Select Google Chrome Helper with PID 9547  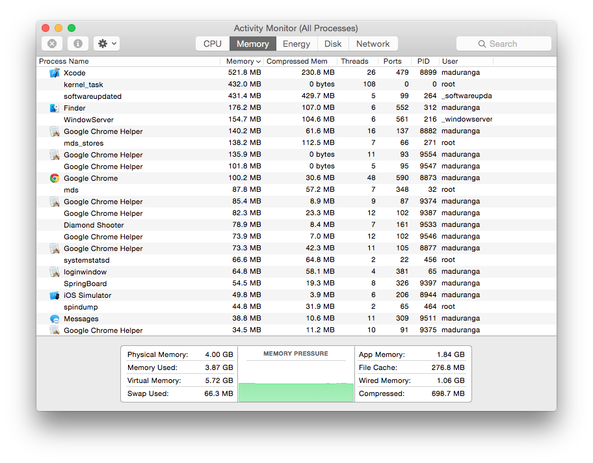pos(296,166)
